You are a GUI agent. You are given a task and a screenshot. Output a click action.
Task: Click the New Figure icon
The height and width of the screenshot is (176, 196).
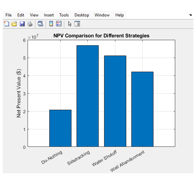7,24
